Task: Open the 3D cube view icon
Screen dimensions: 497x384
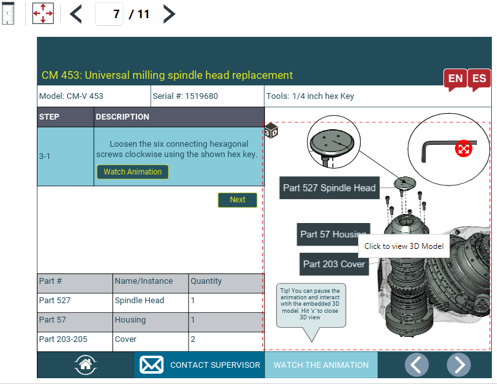Action: [x=271, y=131]
